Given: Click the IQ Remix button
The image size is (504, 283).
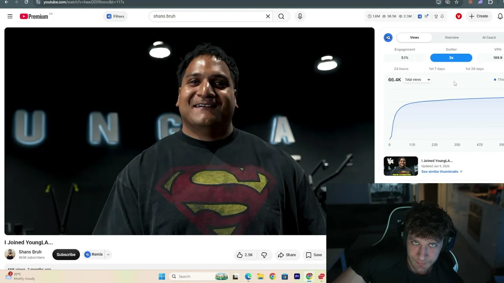Looking at the screenshot, I should pyautogui.click(x=93, y=255).
